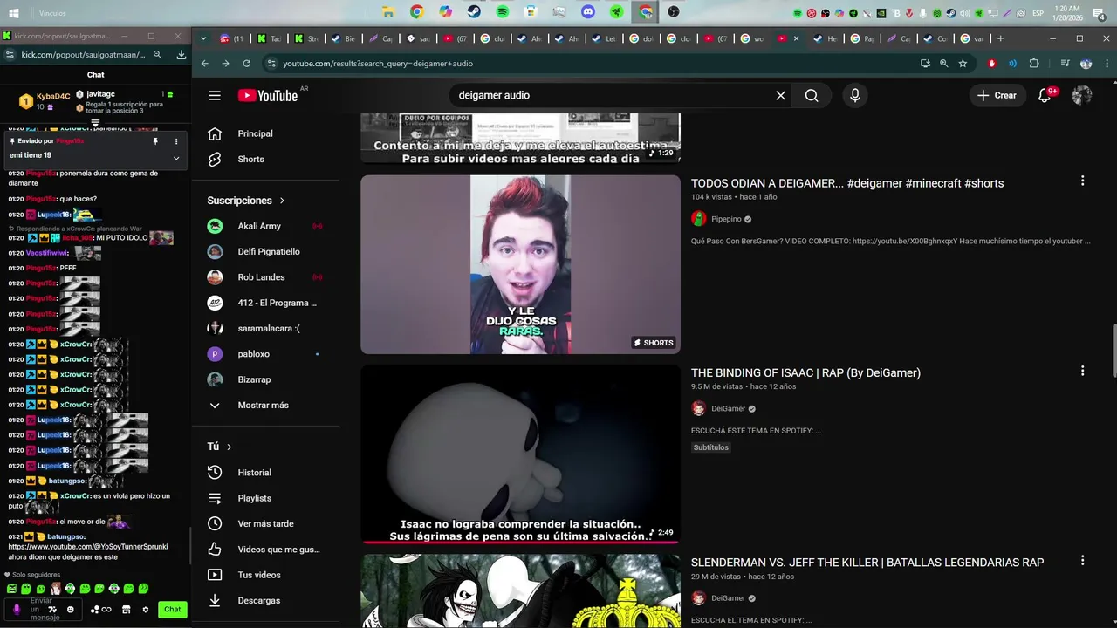Clear the search query with the X

coord(781,95)
